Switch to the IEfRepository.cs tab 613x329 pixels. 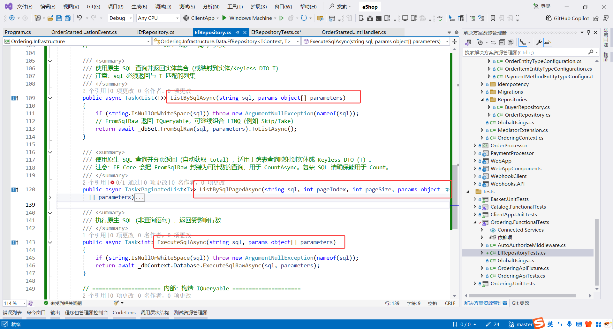[x=156, y=32]
